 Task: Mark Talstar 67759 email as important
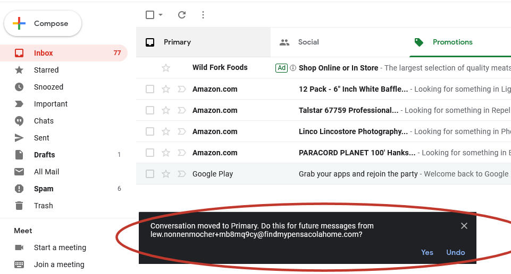[x=181, y=110]
